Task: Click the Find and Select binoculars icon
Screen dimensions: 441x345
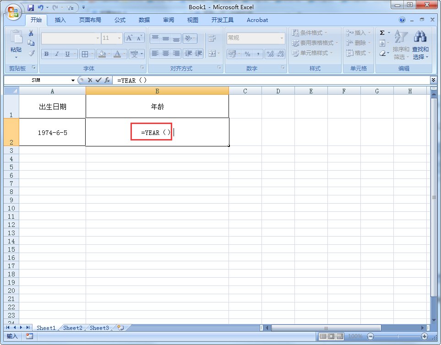Action: coord(420,38)
